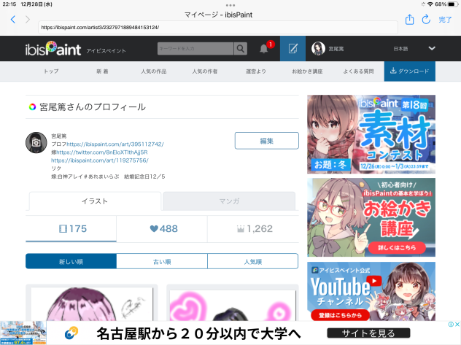
Task: Open the share sheet icon
Action: tap(409, 20)
